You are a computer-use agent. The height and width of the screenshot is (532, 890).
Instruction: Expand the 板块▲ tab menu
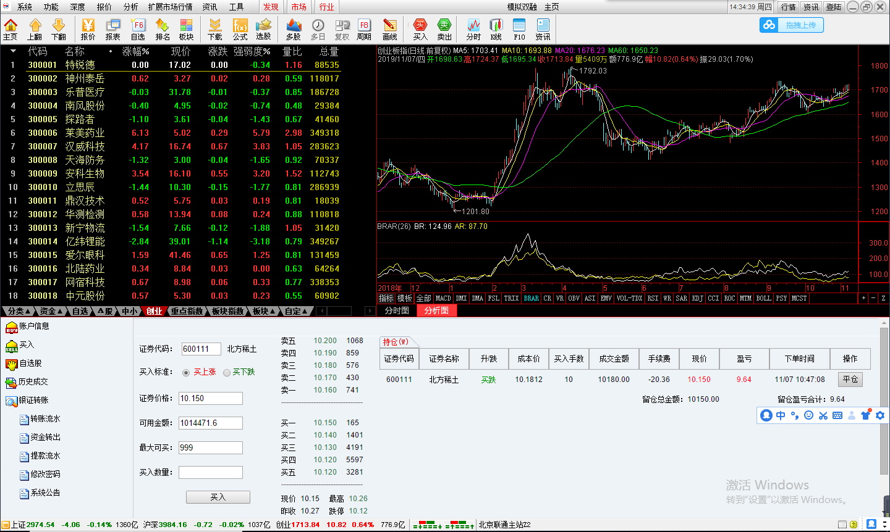[265, 311]
